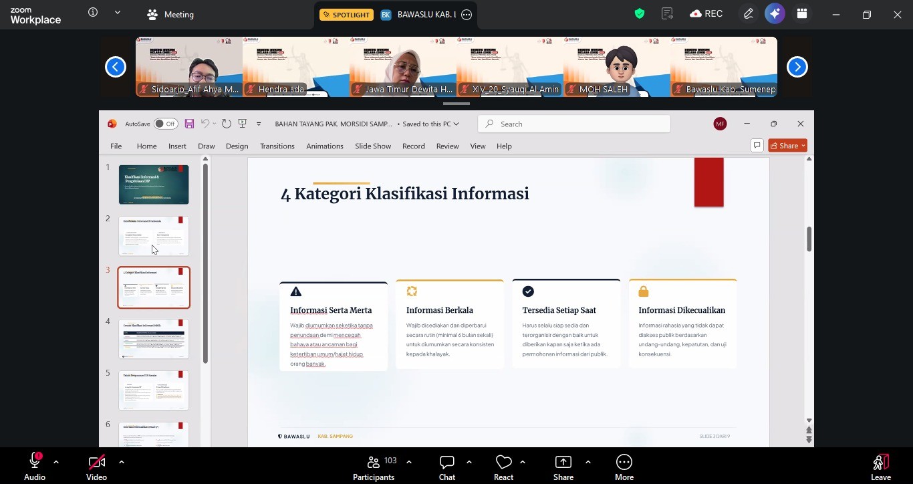Viewport: 913px width, 484px height.
Task: Click the More ellipsis in Zoom toolbar
Action: coord(624,467)
